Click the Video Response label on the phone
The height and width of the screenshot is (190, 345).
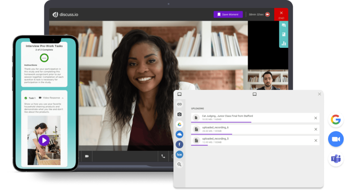coord(51,98)
